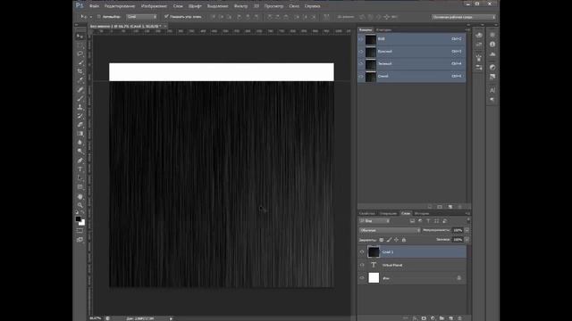Open the Layers panel flyout menu
Viewport: 572px width, 321px height.
467,213
